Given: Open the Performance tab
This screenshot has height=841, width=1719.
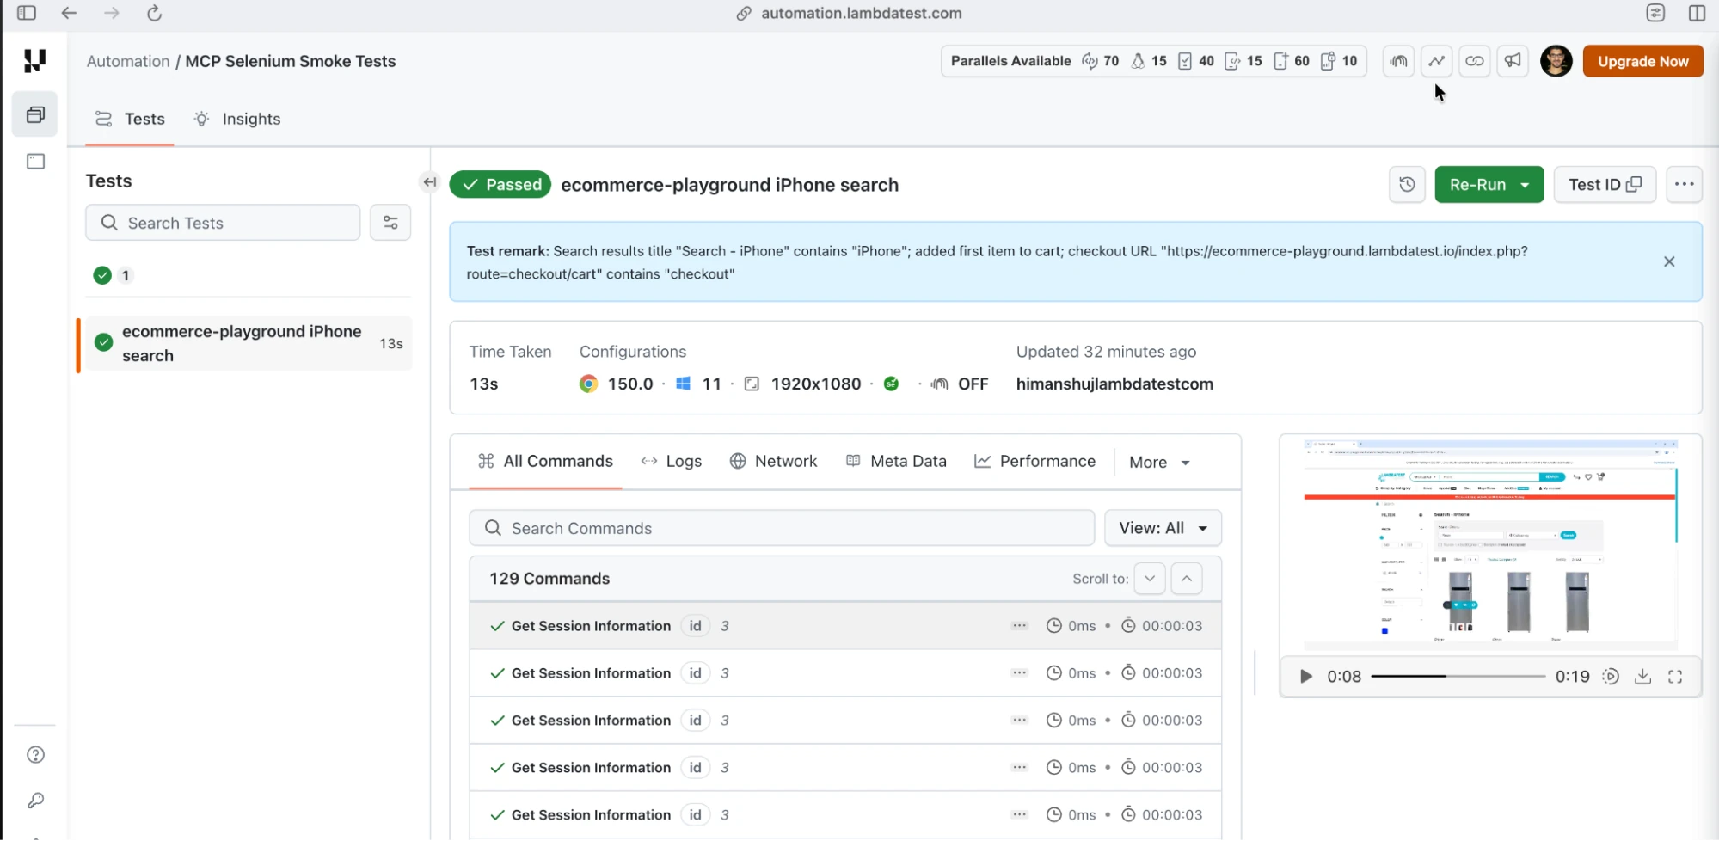Looking at the screenshot, I should [1034, 462].
